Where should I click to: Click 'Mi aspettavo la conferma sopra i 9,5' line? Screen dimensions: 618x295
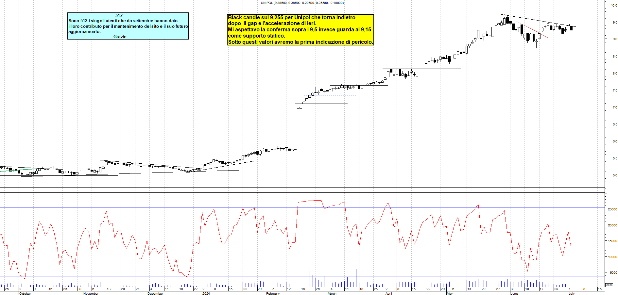point(300,29)
